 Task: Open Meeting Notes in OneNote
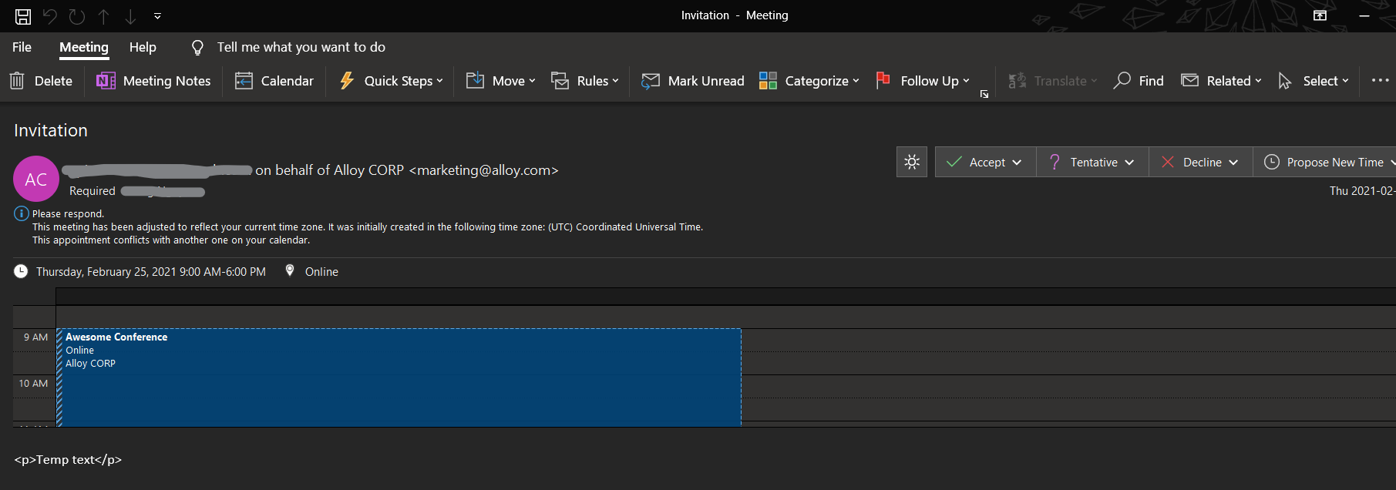click(153, 81)
